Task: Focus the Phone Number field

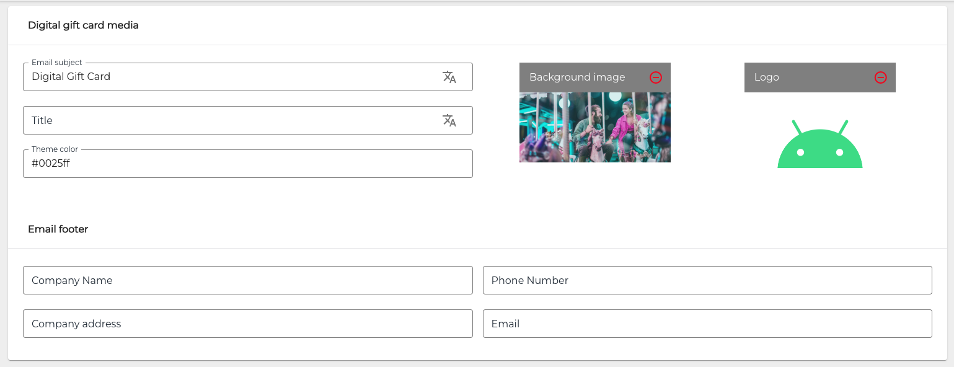Action: [707, 280]
